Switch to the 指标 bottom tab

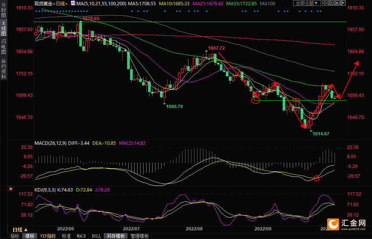tap(15, 236)
